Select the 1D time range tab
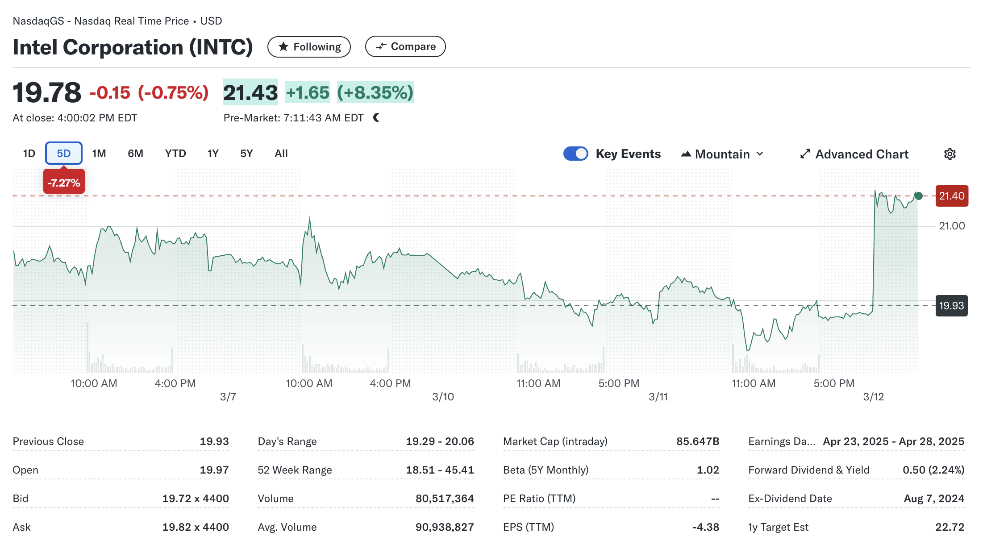This screenshot has width=983, height=549. tap(29, 154)
